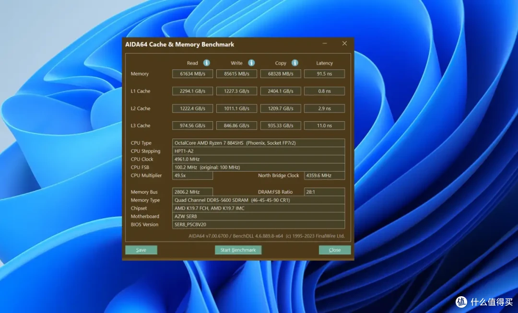Click the CPU Clock label
Image resolution: width=518 pixels, height=313 pixels.
pyautogui.click(x=142, y=159)
